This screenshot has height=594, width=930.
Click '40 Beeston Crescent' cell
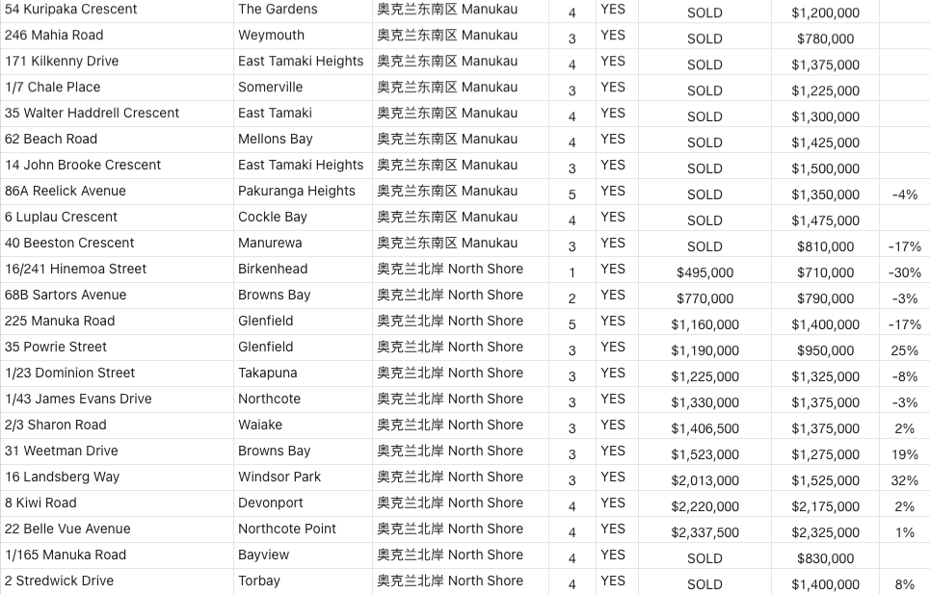pos(117,244)
